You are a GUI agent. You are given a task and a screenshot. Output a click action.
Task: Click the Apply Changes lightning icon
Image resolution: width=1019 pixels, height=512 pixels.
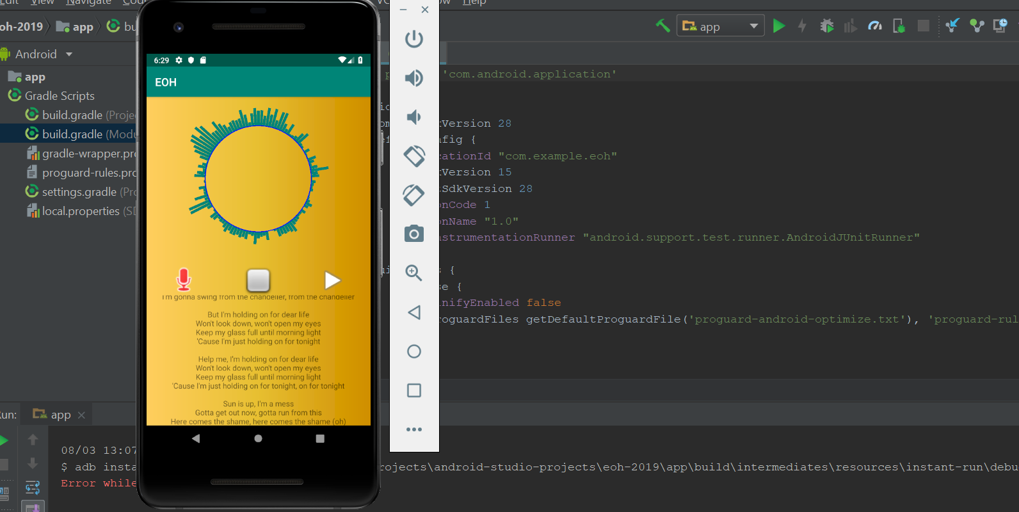pos(802,26)
